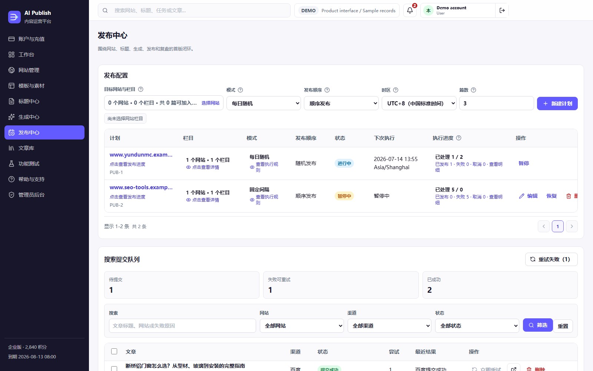Open plan www.seo-tools.examp... link
593x371 pixels.
[x=141, y=187]
